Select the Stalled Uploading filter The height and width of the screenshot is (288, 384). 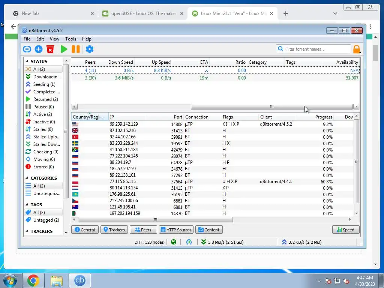tap(43, 136)
